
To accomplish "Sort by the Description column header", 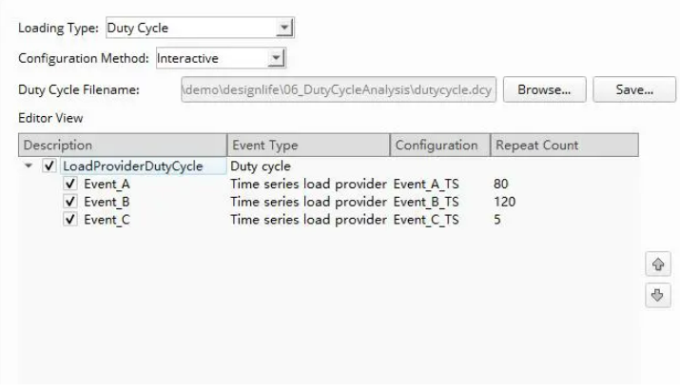I will pyautogui.click(x=122, y=146).
